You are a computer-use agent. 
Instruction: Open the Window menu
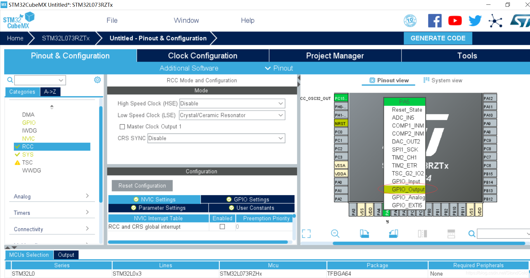[x=186, y=20]
